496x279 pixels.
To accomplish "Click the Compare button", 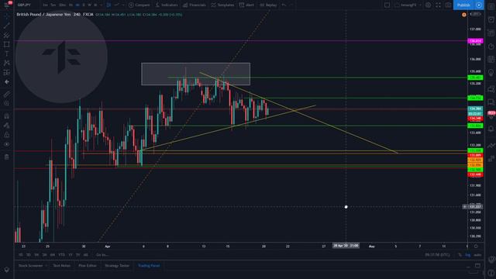I will [x=139, y=5].
